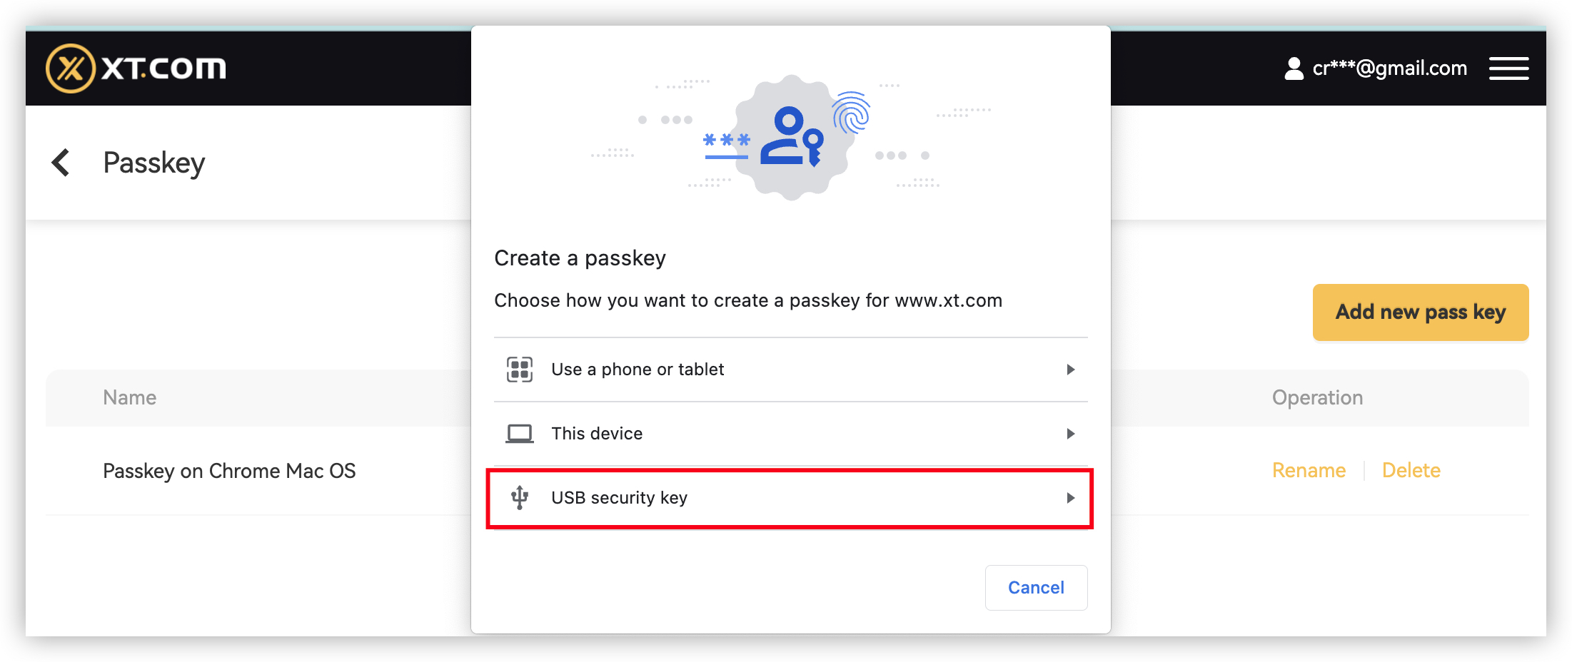Click the user profile icon
The image size is (1572, 662).
1293,68
